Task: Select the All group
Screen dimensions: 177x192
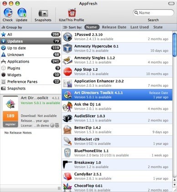Action: (x=31, y=34)
